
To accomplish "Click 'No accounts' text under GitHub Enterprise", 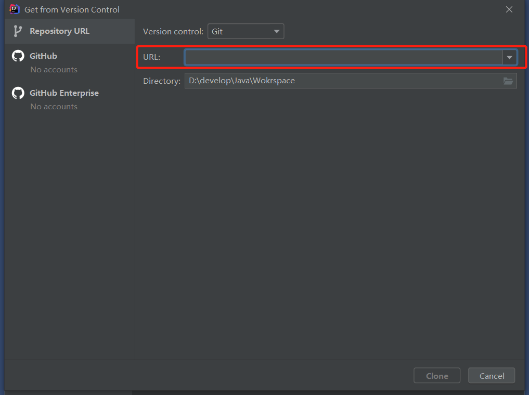I will [x=54, y=107].
